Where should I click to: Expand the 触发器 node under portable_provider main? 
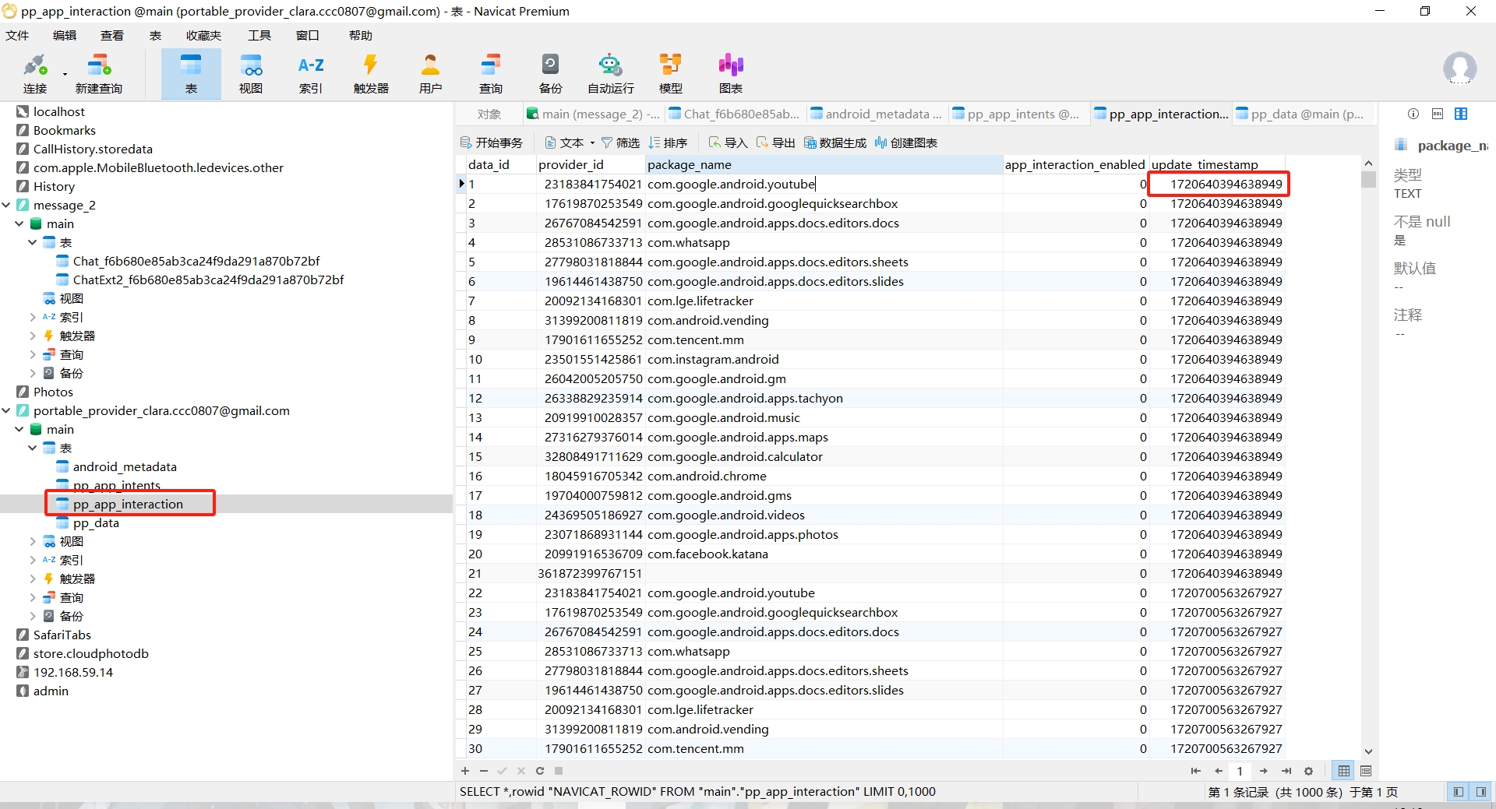pyautogui.click(x=33, y=579)
